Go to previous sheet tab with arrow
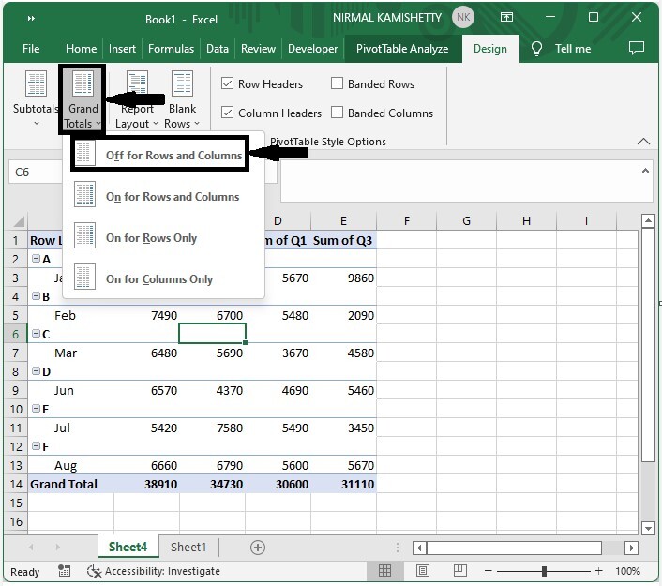Viewport: 662px width, 586px height. [x=31, y=548]
